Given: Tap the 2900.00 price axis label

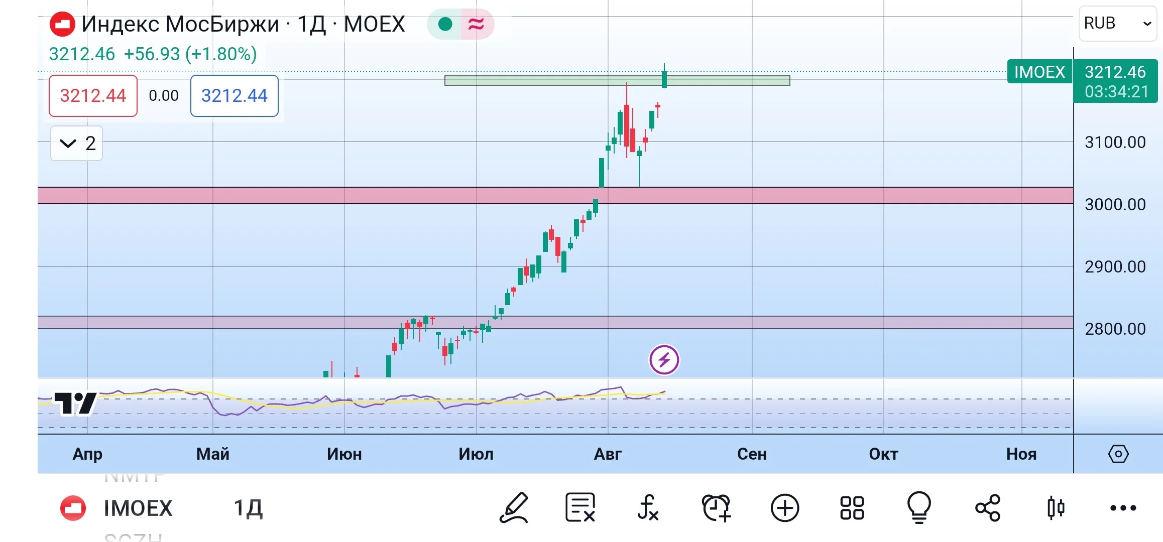Looking at the screenshot, I should point(1115,267).
